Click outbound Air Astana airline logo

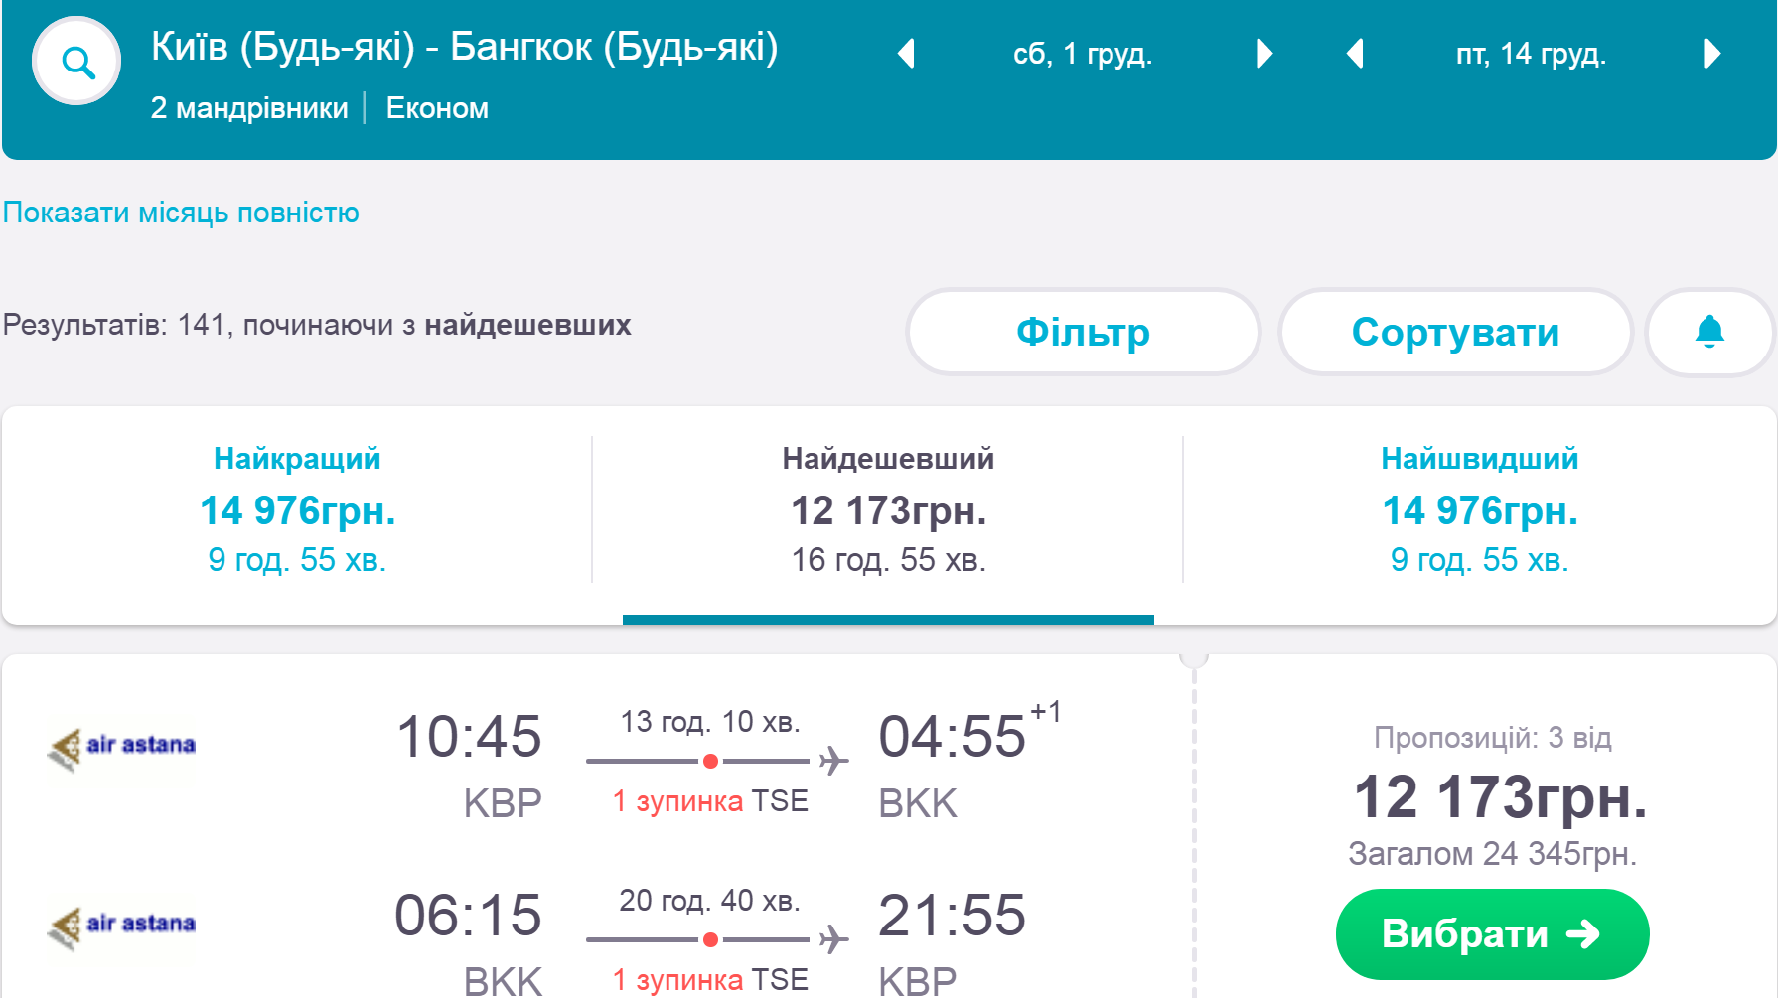[121, 748]
